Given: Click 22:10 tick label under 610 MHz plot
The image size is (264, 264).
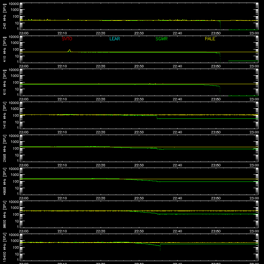Looking at the screenshot, I should pyautogui.click(x=62, y=99).
